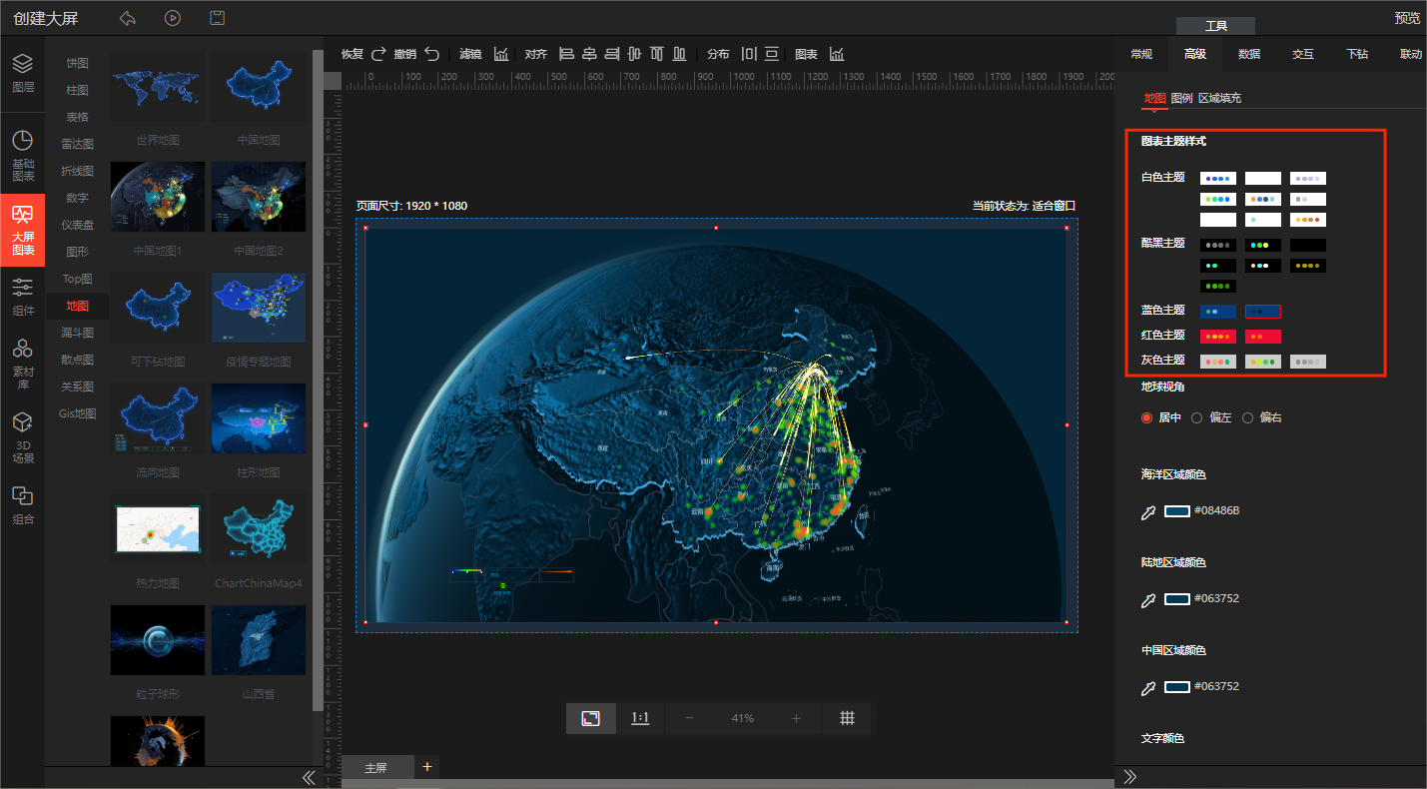Image resolution: width=1427 pixels, height=789 pixels.
Task: Collapse the left panel with double chevron
Action: click(309, 777)
